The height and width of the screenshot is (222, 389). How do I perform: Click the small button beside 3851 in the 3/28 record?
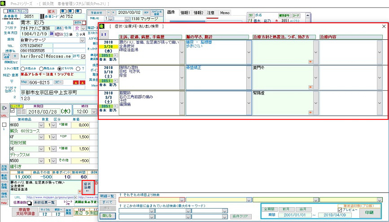116,55
